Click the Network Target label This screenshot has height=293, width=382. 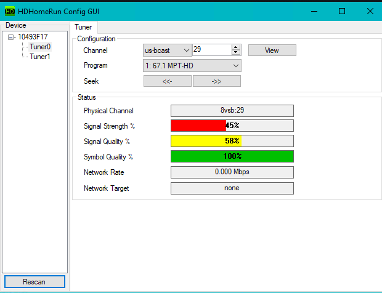coord(106,188)
